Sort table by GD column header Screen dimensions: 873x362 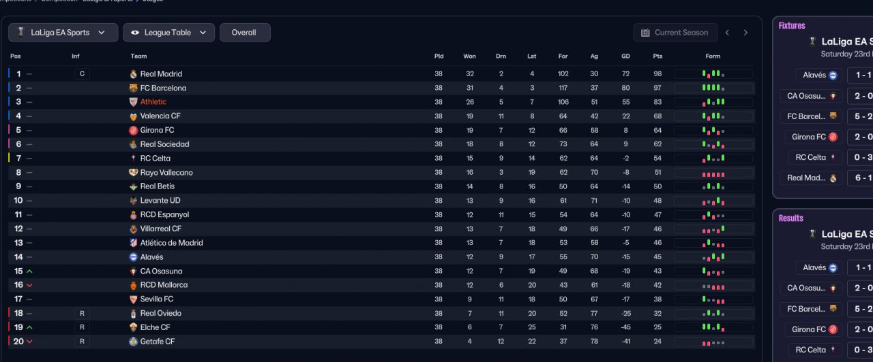point(625,56)
